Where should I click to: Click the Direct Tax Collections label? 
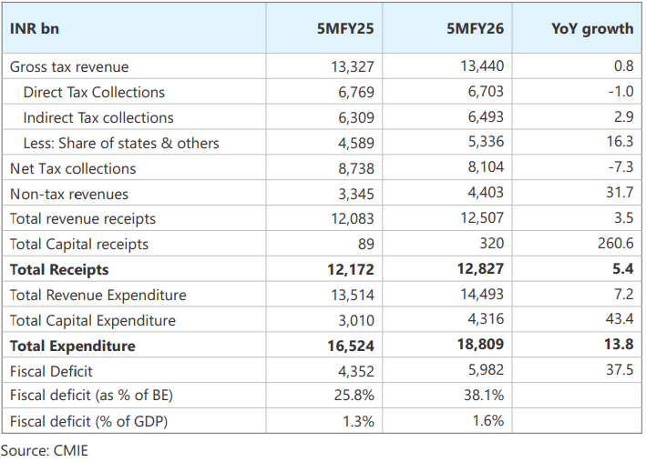coord(94,92)
